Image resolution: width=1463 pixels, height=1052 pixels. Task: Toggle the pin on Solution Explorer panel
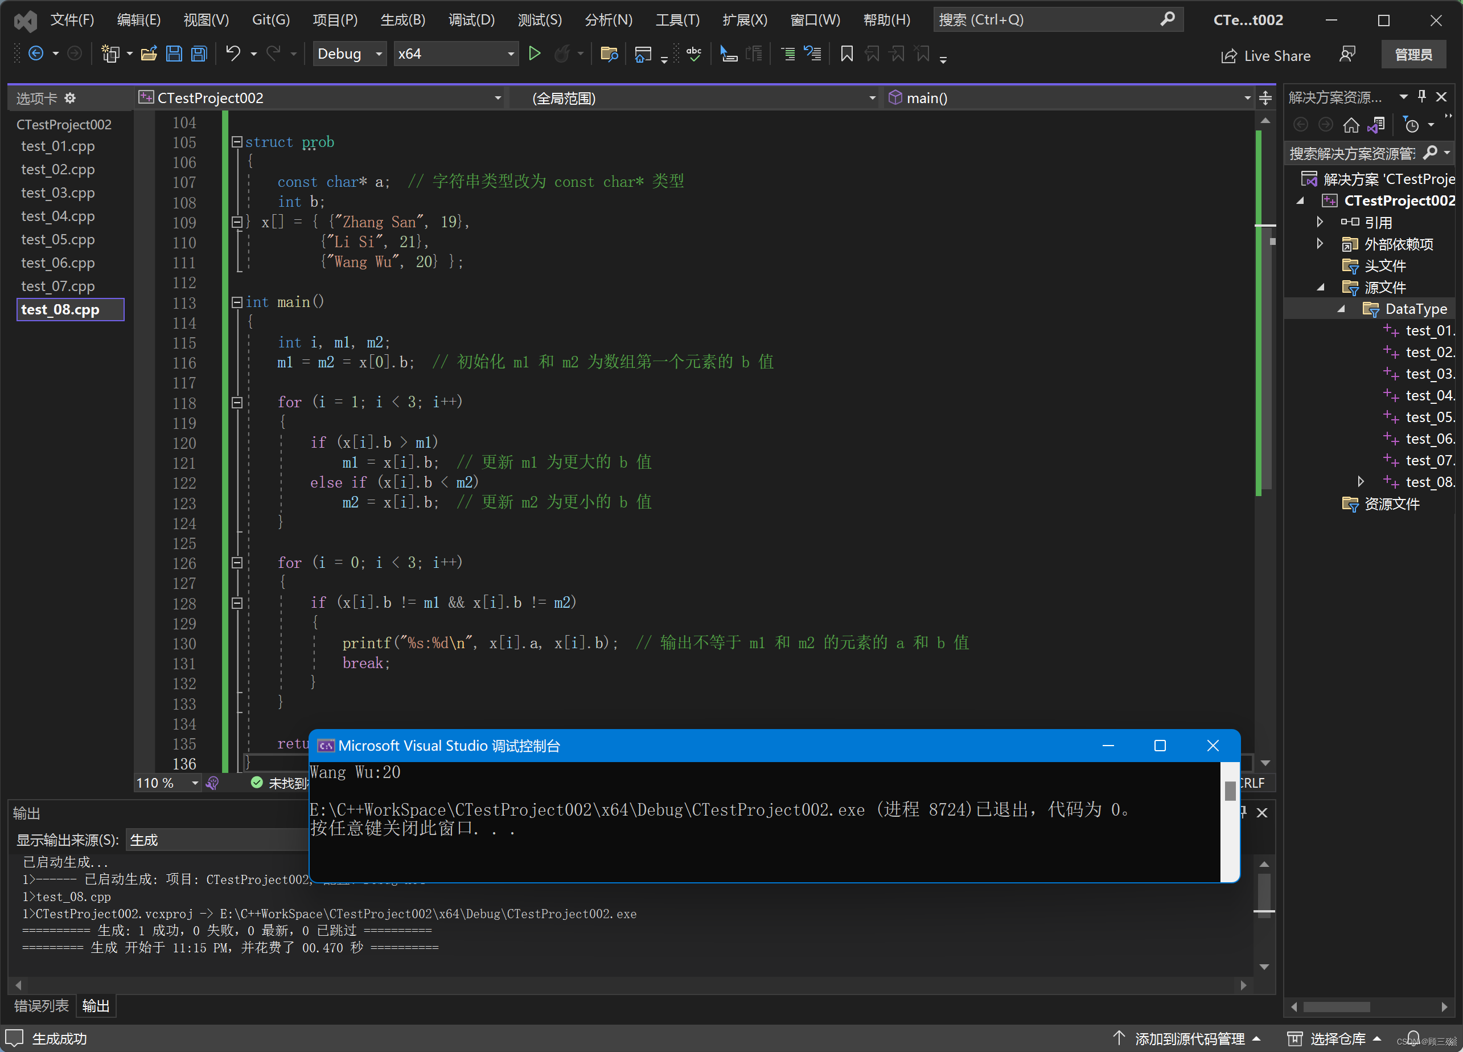click(x=1421, y=97)
